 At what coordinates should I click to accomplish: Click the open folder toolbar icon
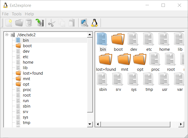coord(19,23)
